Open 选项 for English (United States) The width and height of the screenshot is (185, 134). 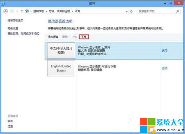coord(165,68)
